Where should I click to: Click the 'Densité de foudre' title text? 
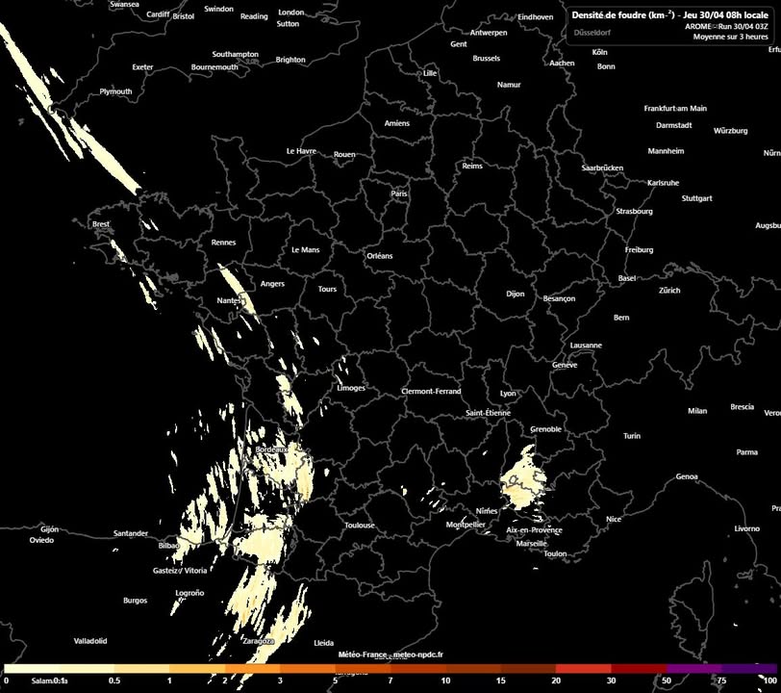[622, 14]
